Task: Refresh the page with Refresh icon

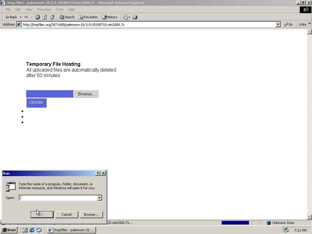Action: click(45, 17)
